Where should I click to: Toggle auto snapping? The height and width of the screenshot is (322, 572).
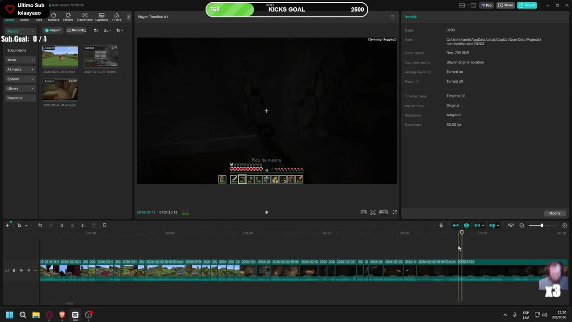pos(466,225)
